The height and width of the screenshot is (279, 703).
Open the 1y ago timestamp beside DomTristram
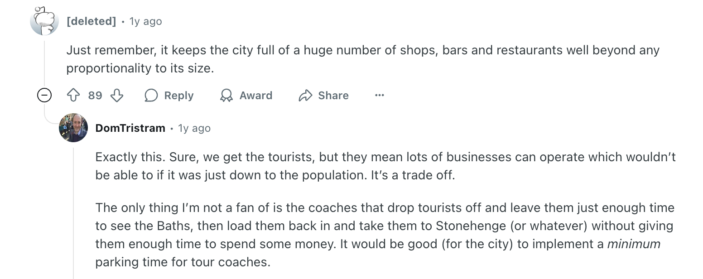(x=194, y=128)
